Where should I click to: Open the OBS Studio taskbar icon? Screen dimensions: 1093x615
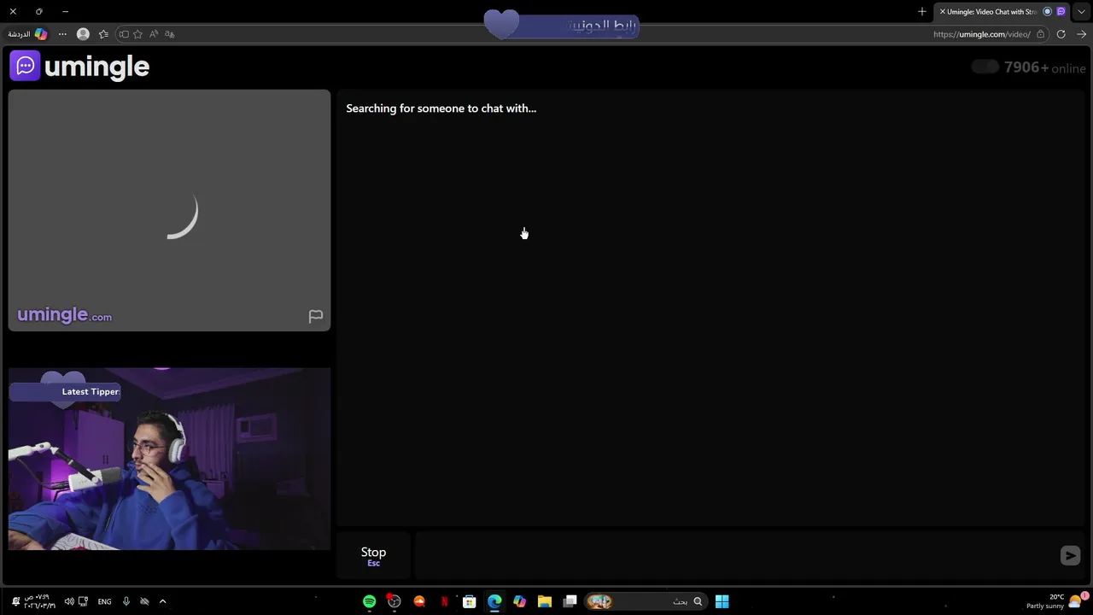tap(394, 601)
